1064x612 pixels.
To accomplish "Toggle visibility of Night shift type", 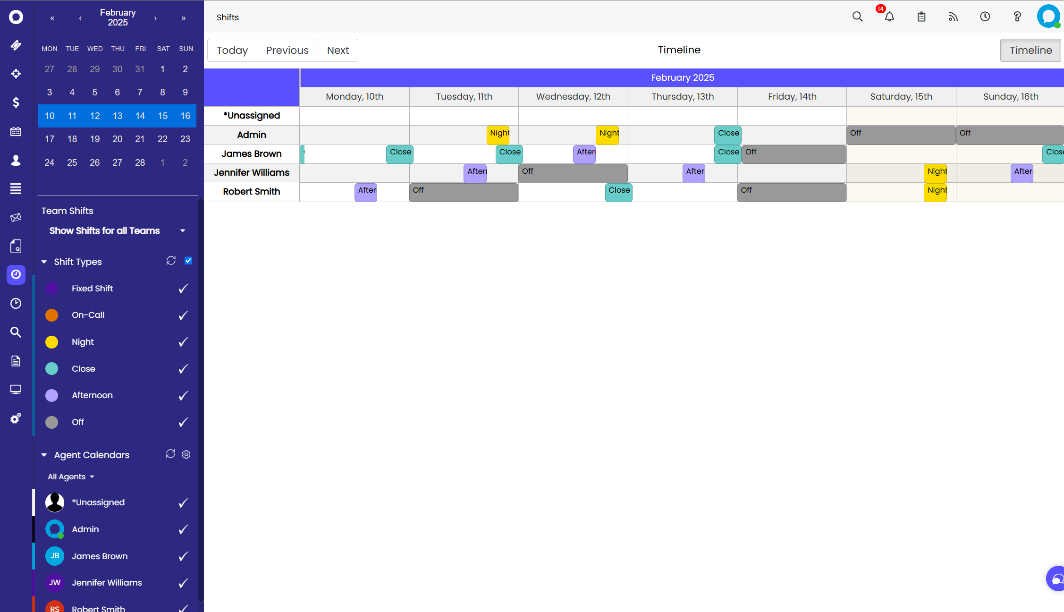I will tap(183, 342).
